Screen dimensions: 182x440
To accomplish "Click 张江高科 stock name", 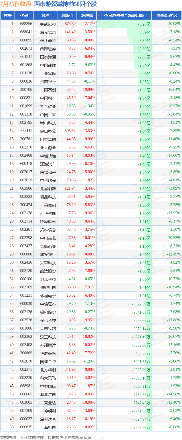I will (48, 40).
